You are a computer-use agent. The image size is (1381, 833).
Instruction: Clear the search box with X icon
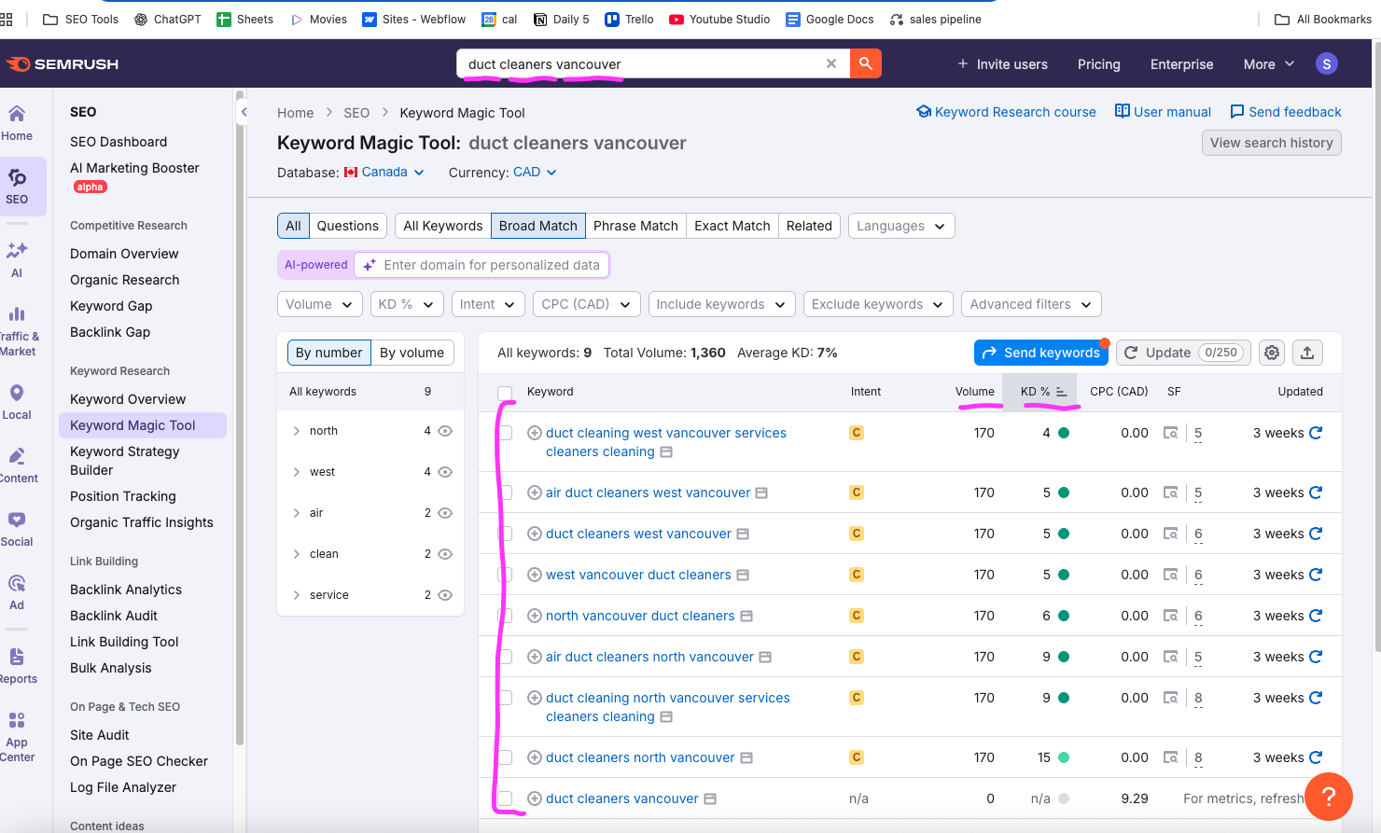pyautogui.click(x=831, y=63)
